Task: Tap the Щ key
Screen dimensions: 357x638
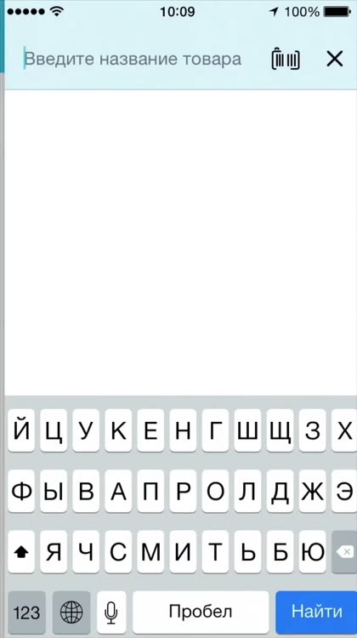Action: click(280, 430)
